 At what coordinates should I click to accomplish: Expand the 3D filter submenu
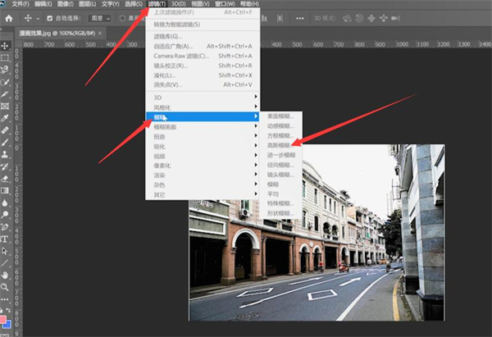pos(203,98)
